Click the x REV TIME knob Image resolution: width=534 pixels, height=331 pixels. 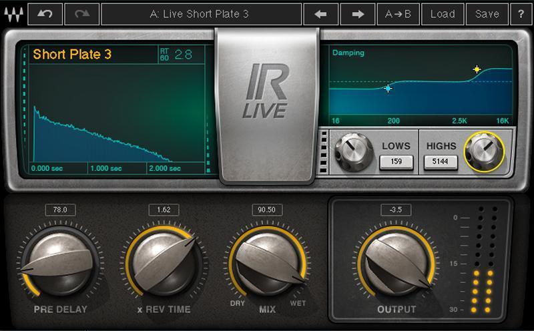click(164, 264)
